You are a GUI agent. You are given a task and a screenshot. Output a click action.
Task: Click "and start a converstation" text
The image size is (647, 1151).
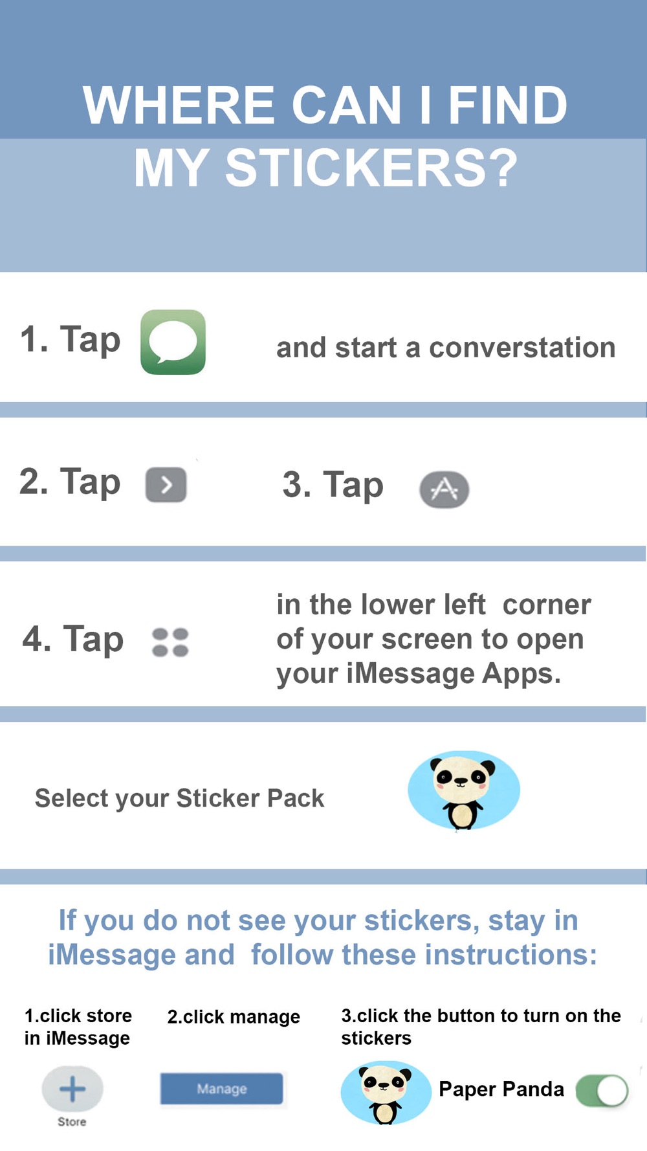446,348
